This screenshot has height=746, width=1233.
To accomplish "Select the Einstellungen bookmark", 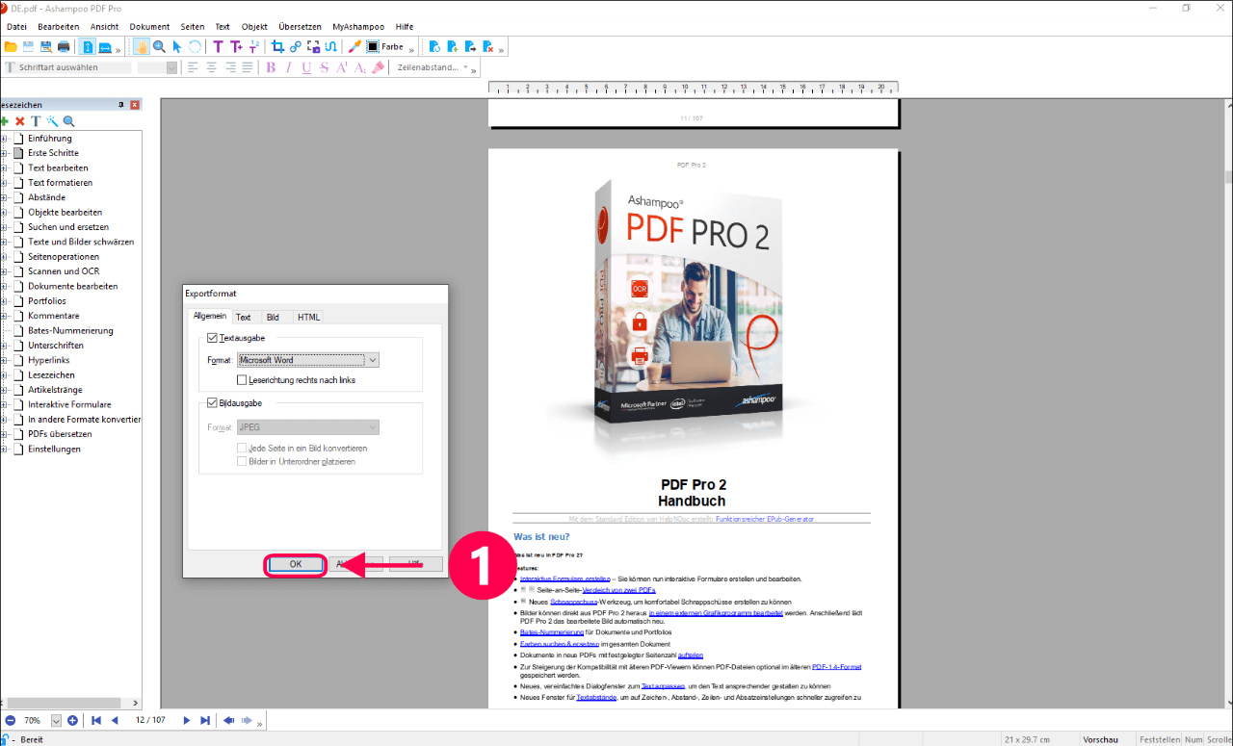I will [x=54, y=449].
